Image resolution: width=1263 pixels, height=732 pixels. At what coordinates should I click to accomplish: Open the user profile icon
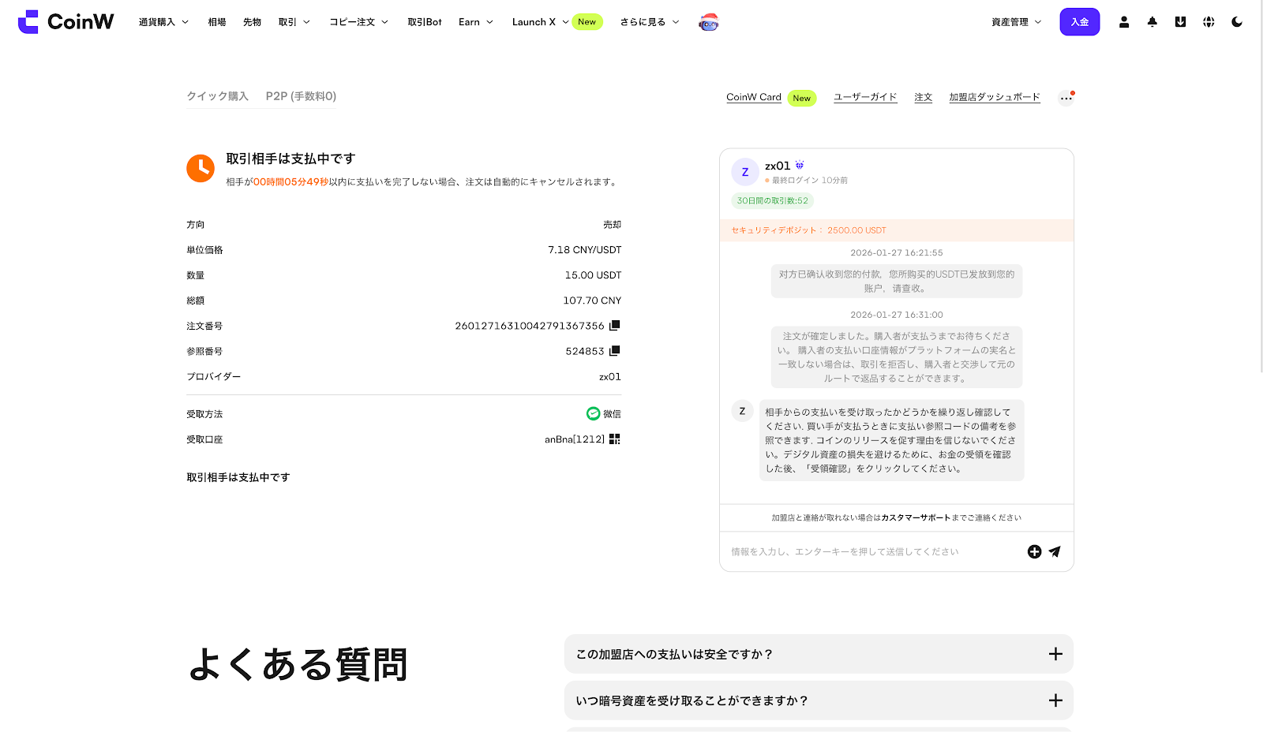(1124, 22)
